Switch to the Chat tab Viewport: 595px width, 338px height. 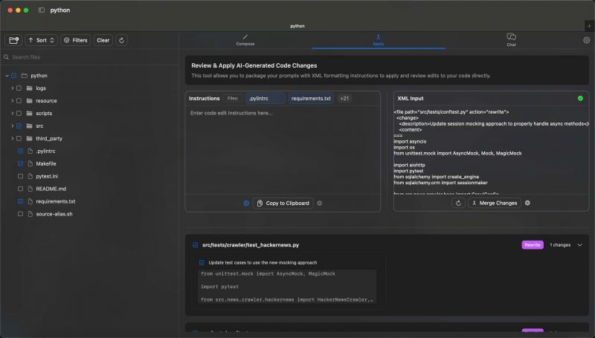511,40
